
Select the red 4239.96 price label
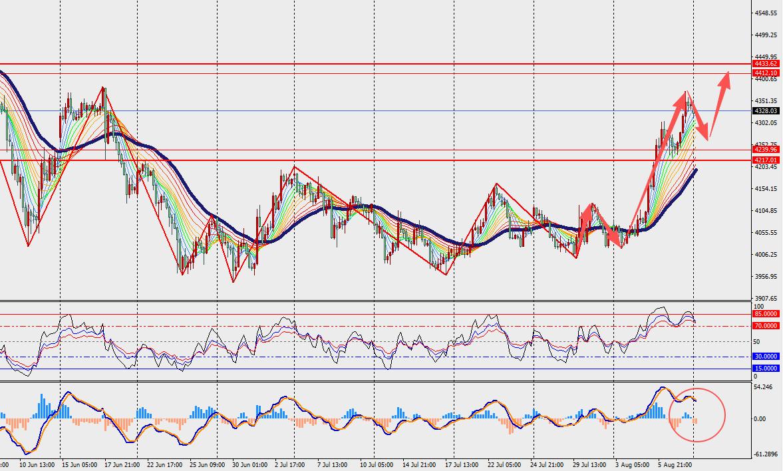coord(766,149)
